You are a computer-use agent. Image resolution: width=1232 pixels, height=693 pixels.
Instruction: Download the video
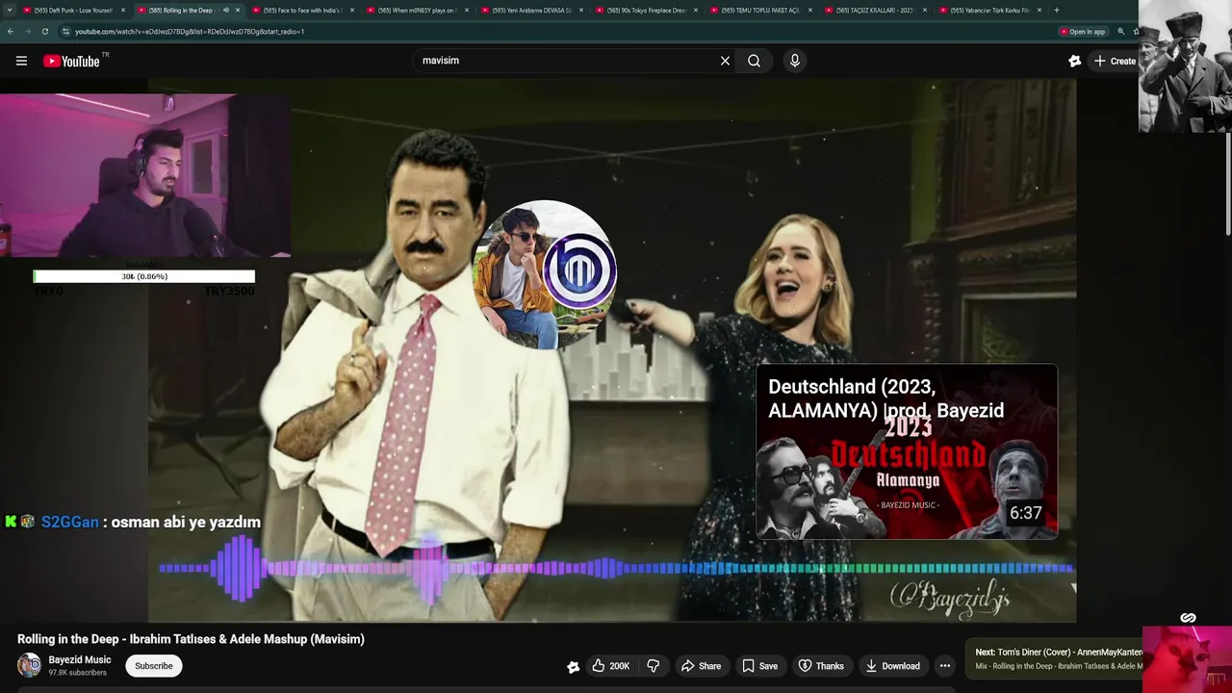(892, 666)
